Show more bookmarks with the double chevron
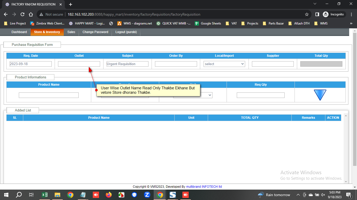Image resolution: width=357 pixels, height=200 pixels. [x=351, y=23]
